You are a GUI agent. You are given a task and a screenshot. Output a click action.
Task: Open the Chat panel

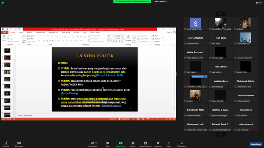coord(108,144)
